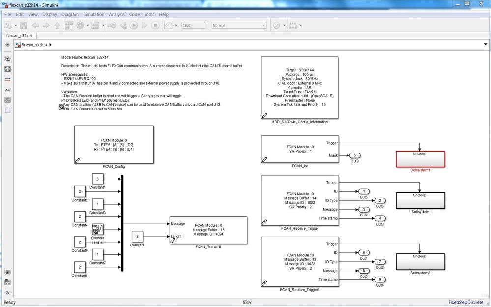Viewport: 491px width, 307px height.
Task: Open the simulation mode dropdown showing Normal
Action: coord(239,25)
